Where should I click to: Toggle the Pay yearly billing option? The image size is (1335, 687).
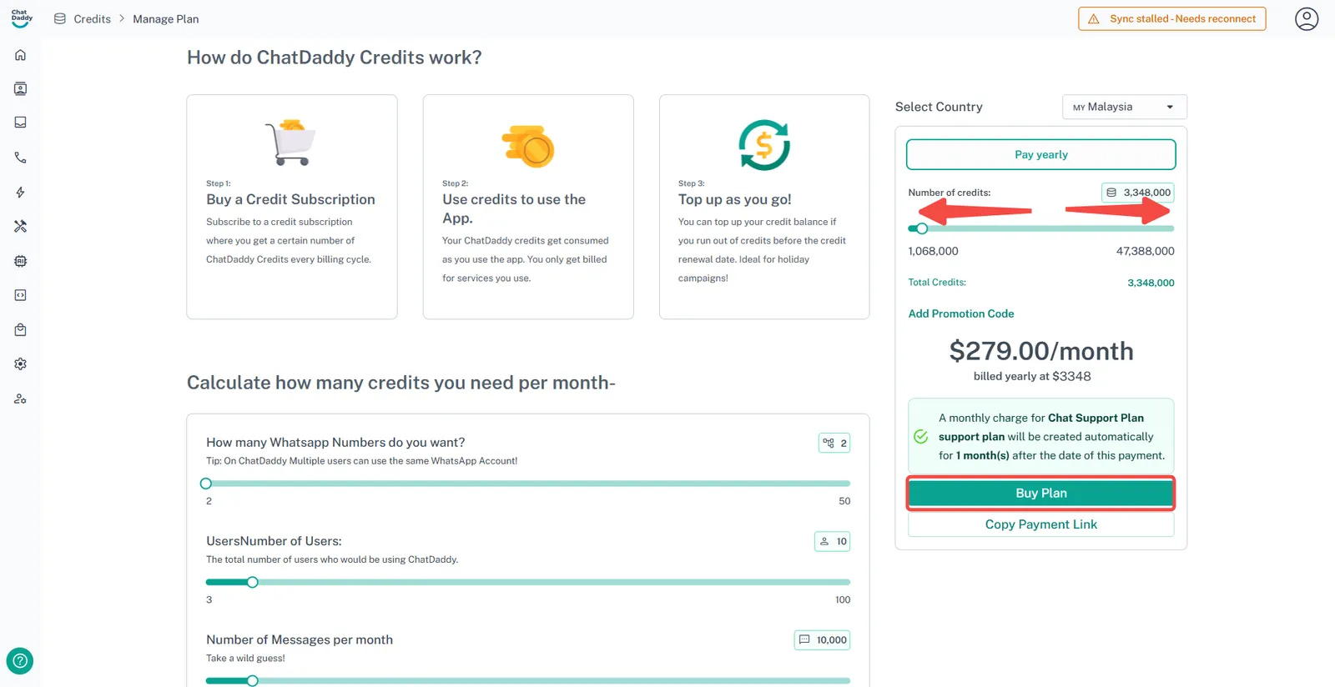1040,155
